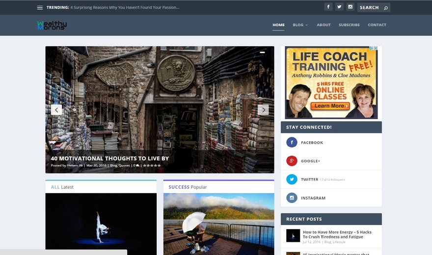Open the Quotes category link in slide meta

click(x=124, y=166)
